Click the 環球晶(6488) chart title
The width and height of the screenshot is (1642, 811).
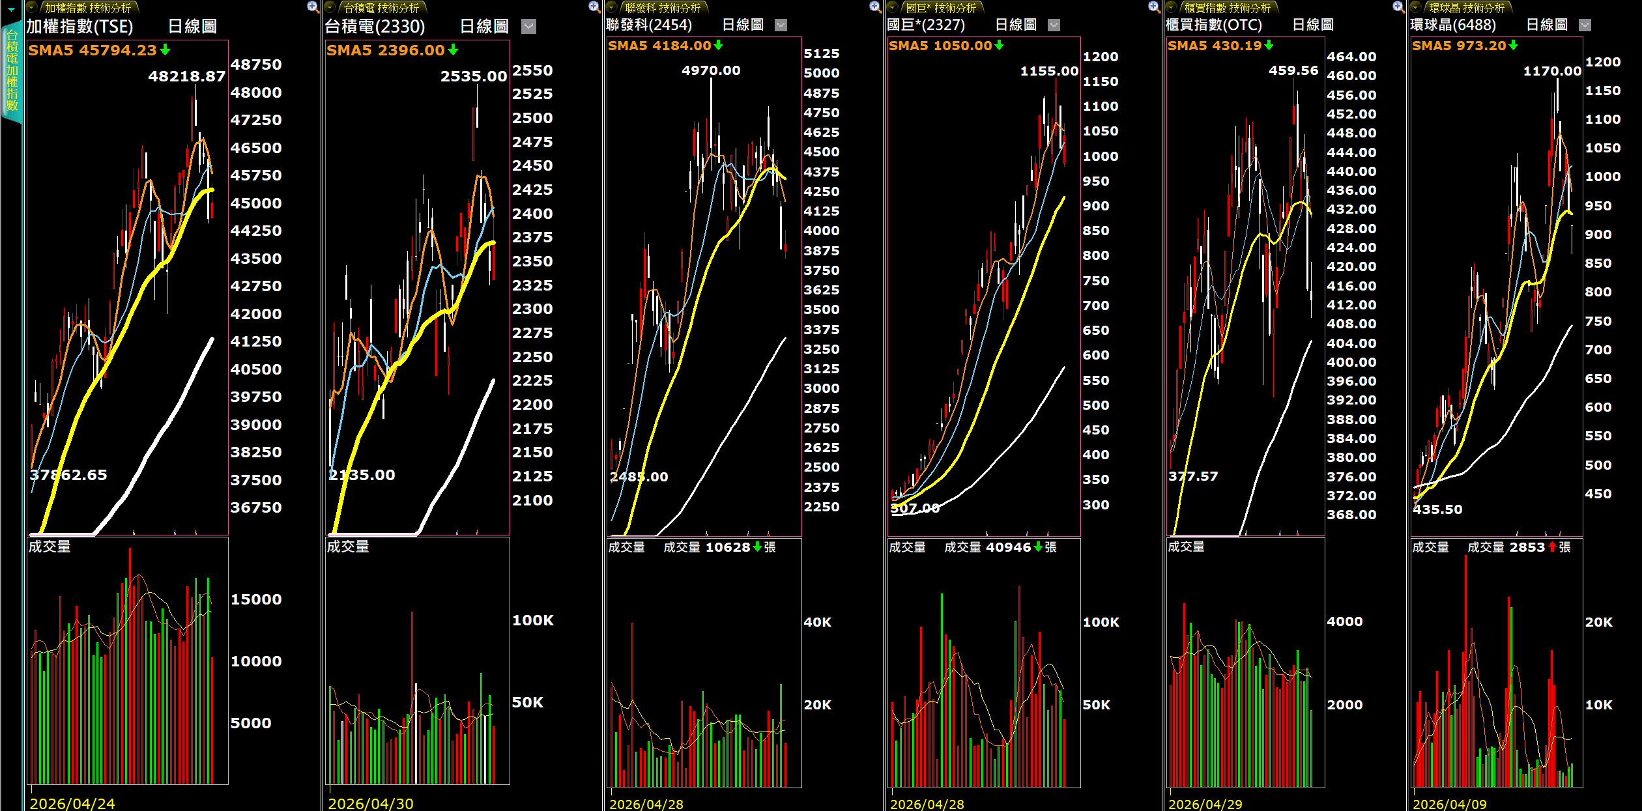click(x=1453, y=25)
